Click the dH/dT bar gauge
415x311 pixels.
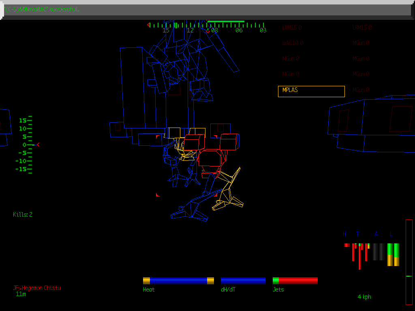pos(243,280)
